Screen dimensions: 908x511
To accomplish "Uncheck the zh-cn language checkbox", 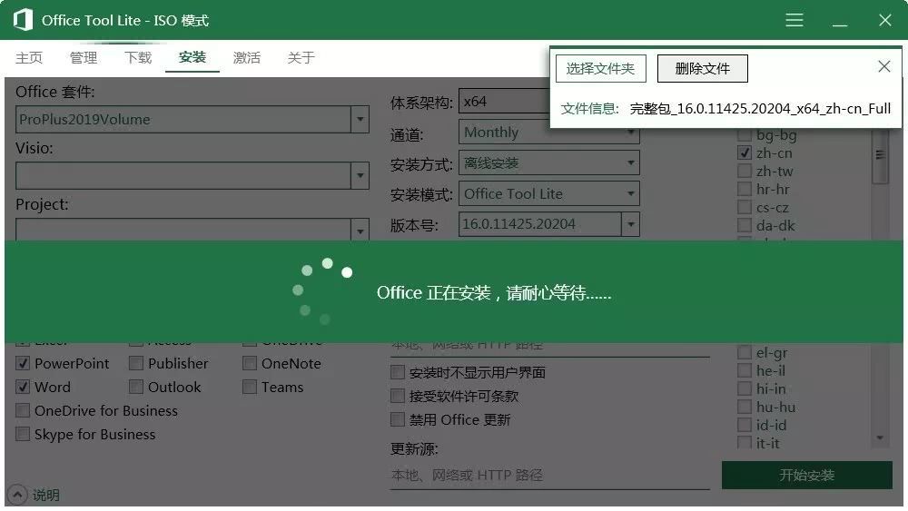I will (x=745, y=152).
